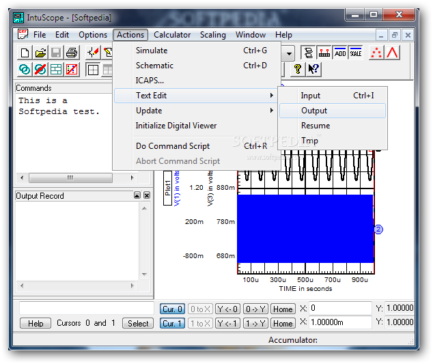Click the Commands panel horizontal scrollbar thumb
433x364 pixels.
coord(70,178)
